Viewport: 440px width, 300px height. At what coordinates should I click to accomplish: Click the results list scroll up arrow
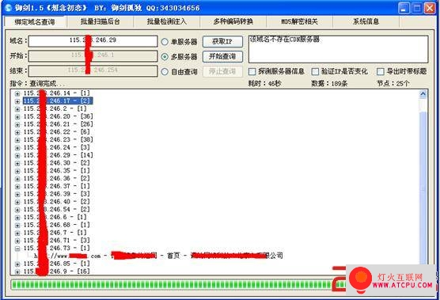(423, 94)
